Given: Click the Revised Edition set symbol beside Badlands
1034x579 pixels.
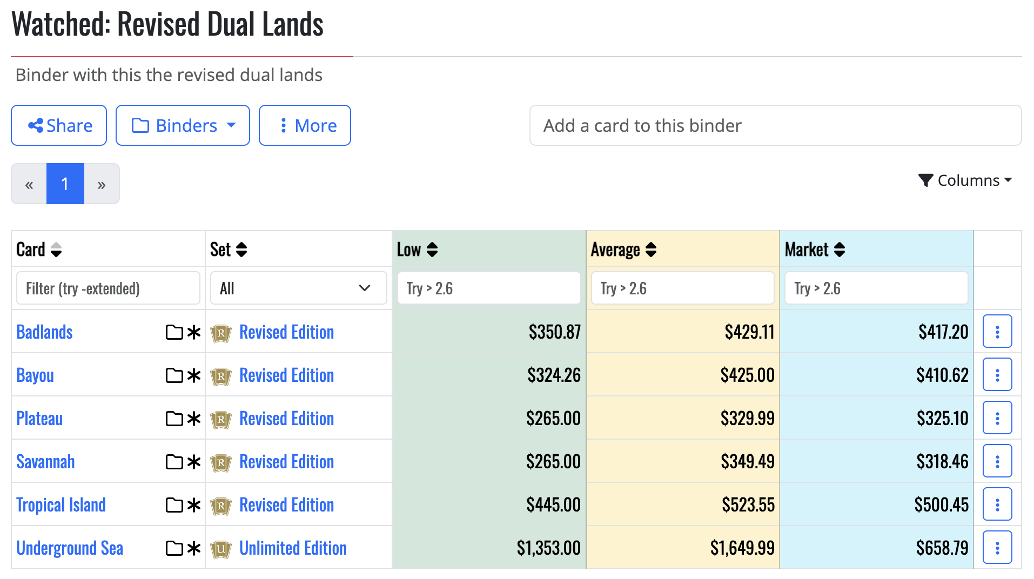Looking at the screenshot, I should tap(221, 332).
